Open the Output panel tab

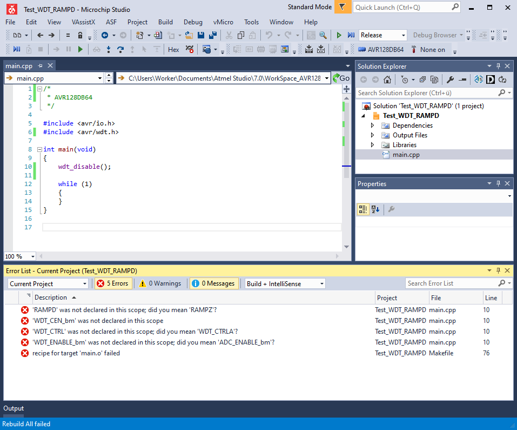pyautogui.click(x=14, y=408)
